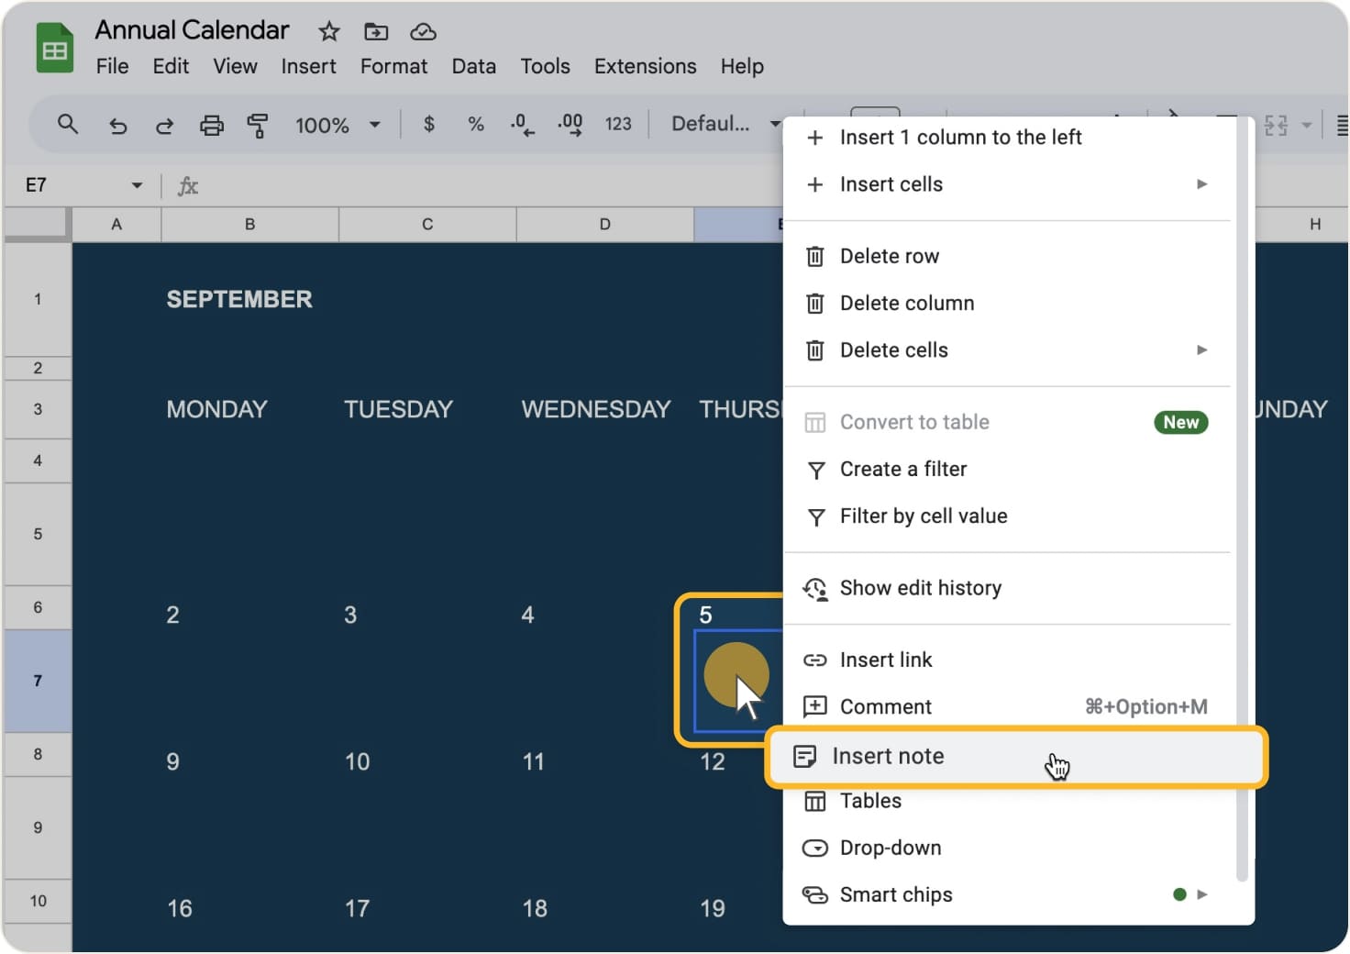1350x954 pixels.
Task: Apply currency format to the selection
Action: (428, 125)
